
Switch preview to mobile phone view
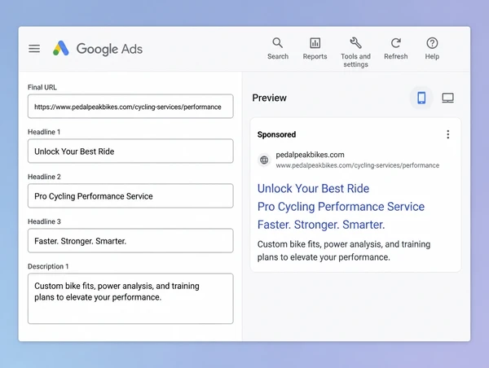pos(421,98)
